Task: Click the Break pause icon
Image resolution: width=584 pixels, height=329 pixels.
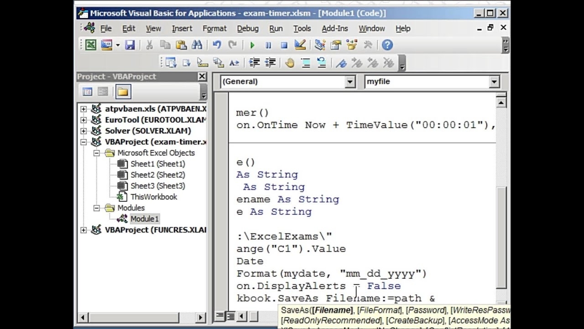Action: pos(268,45)
